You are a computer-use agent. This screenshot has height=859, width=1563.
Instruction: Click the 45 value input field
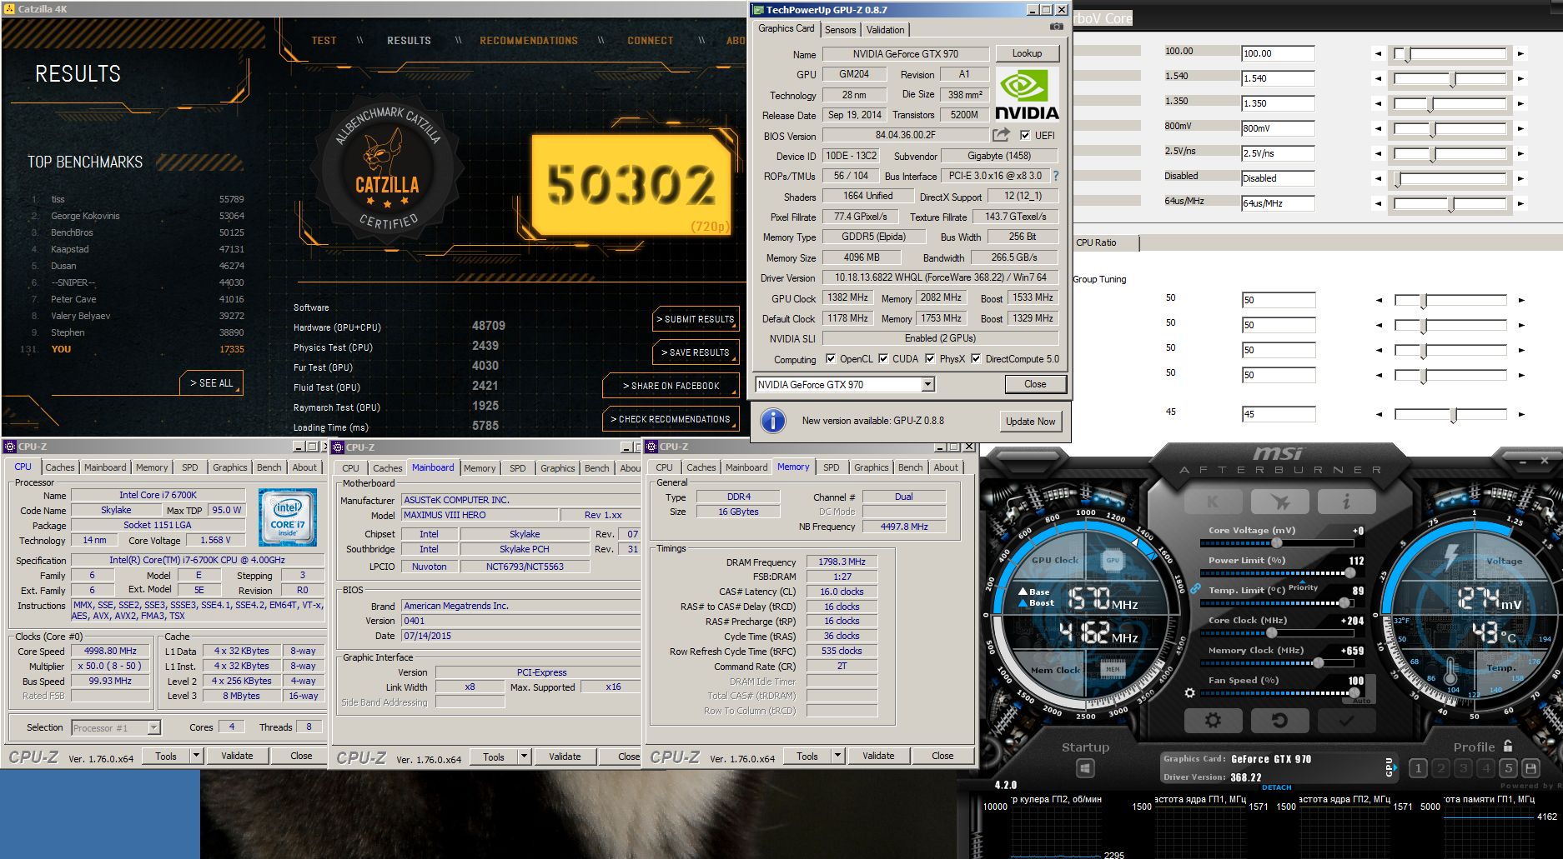click(1278, 414)
